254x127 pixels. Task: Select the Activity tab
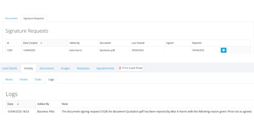(x=29, y=68)
